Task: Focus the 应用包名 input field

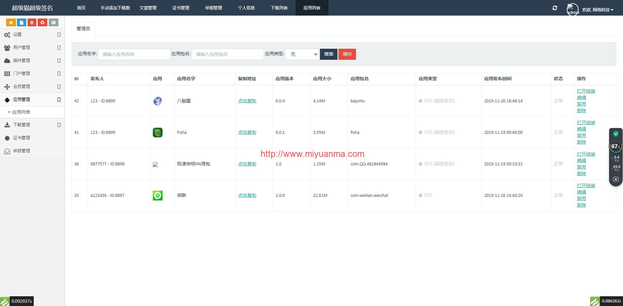Action: pos(228,54)
